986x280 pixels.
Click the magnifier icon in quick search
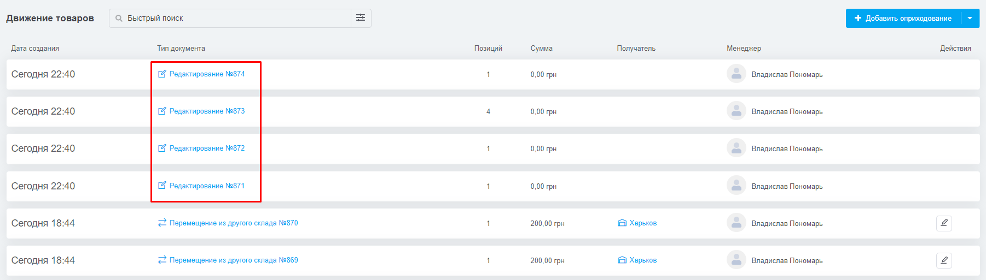tap(119, 18)
